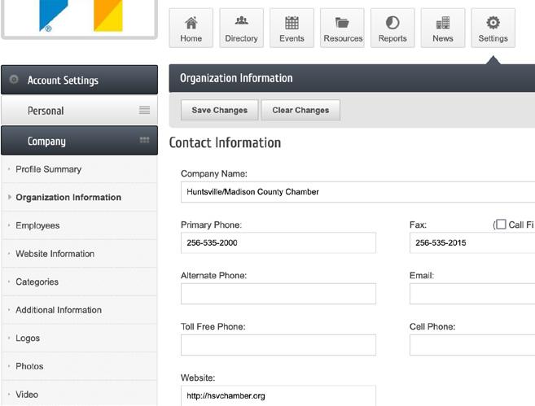Click the Website input field

(278, 395)
